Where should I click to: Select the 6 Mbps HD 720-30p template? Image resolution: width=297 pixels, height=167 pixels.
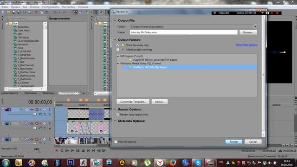coord(190,67)
